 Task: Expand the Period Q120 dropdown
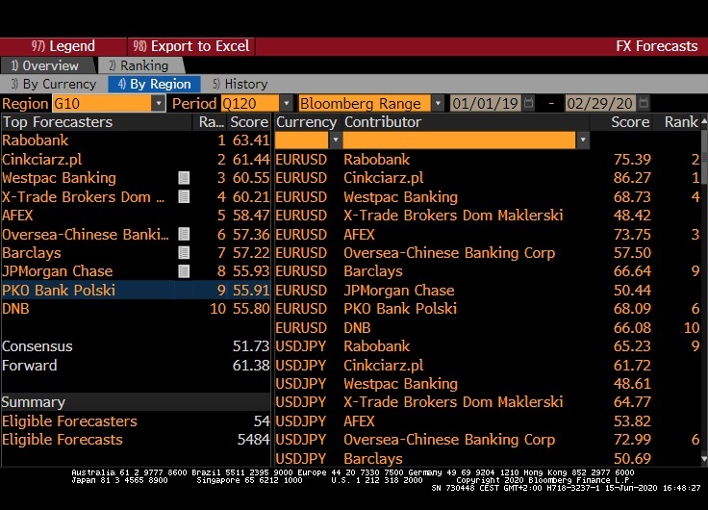coord(286,103)
